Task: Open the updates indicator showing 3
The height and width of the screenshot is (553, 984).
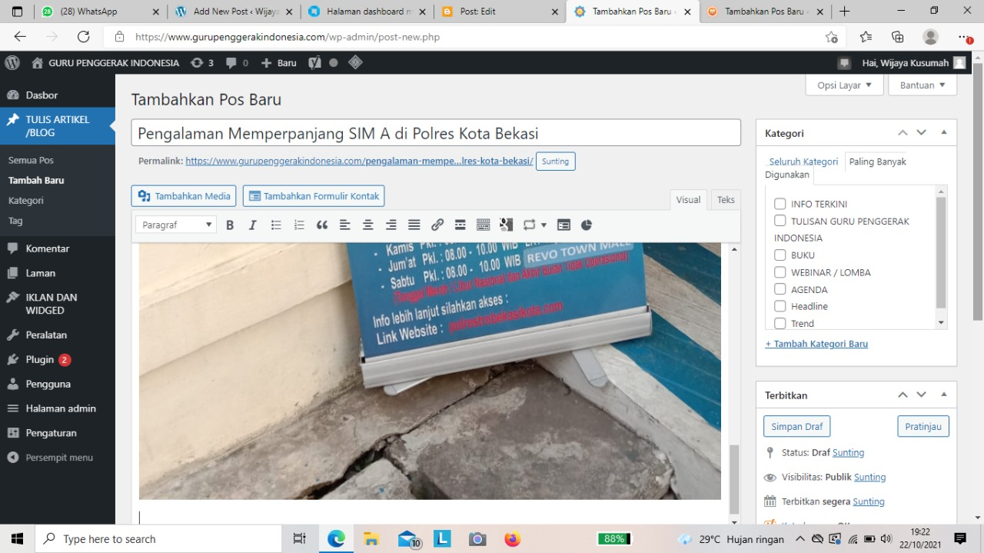Action: (202, 63)
